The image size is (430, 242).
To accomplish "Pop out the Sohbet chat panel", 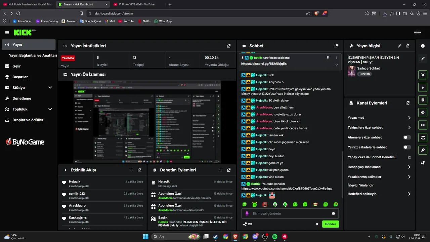I will 336,46.
